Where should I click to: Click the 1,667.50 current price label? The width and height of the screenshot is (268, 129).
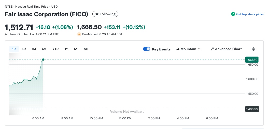coord(252,60)
